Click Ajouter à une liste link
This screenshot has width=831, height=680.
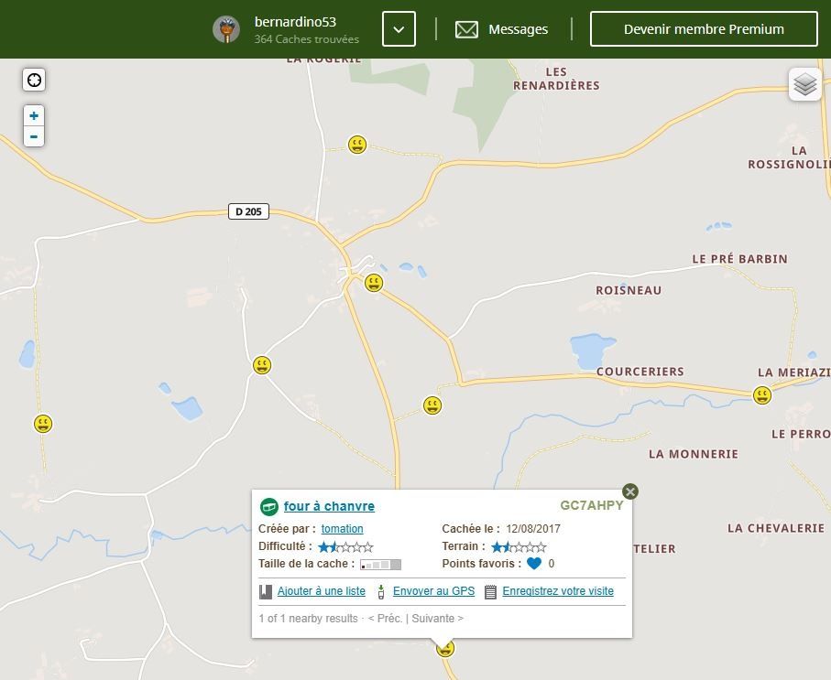coord(322,591)
